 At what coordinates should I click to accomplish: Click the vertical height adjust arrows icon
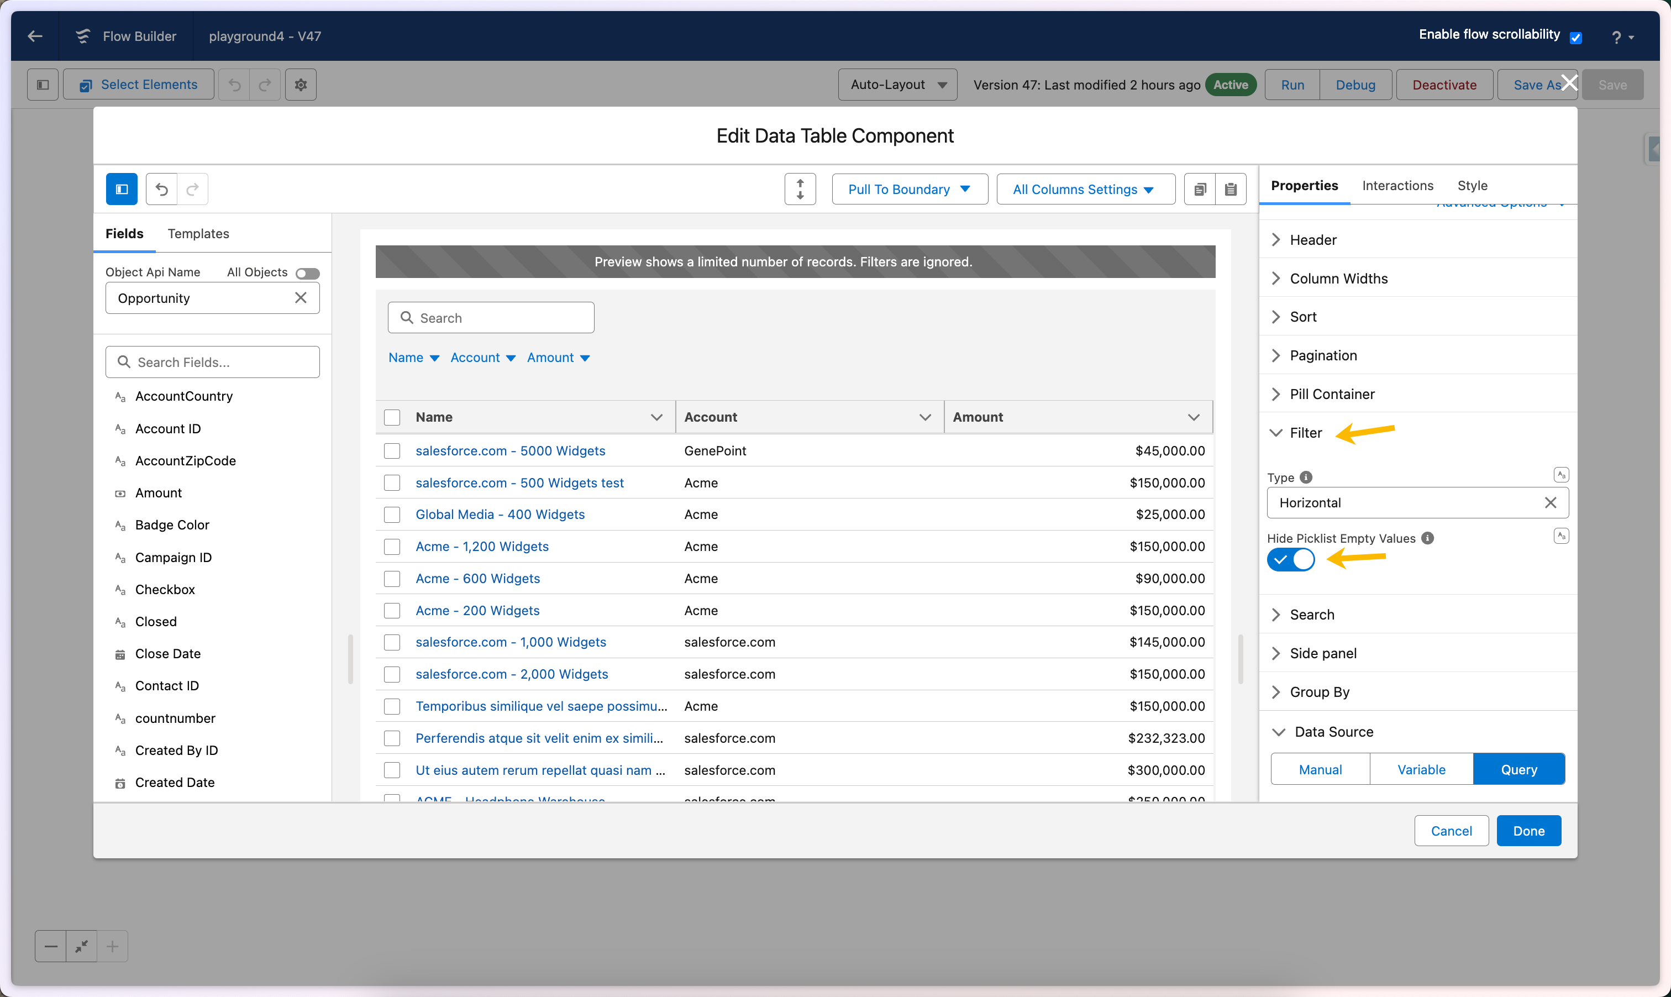[800, 190]
